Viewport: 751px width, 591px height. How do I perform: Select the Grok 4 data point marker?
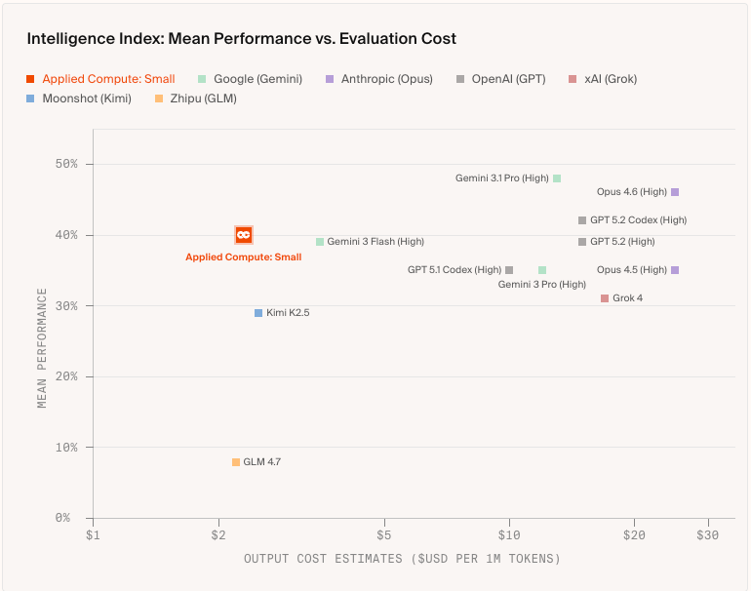tap(605, 298)
